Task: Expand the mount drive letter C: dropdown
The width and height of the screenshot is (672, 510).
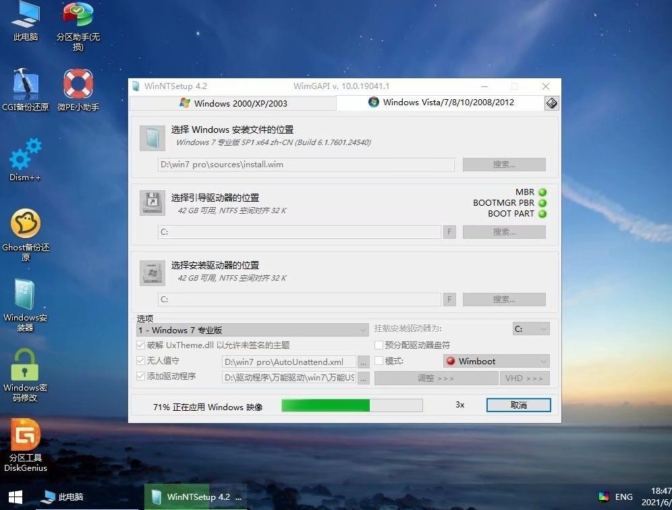Action: pos(530,329)
